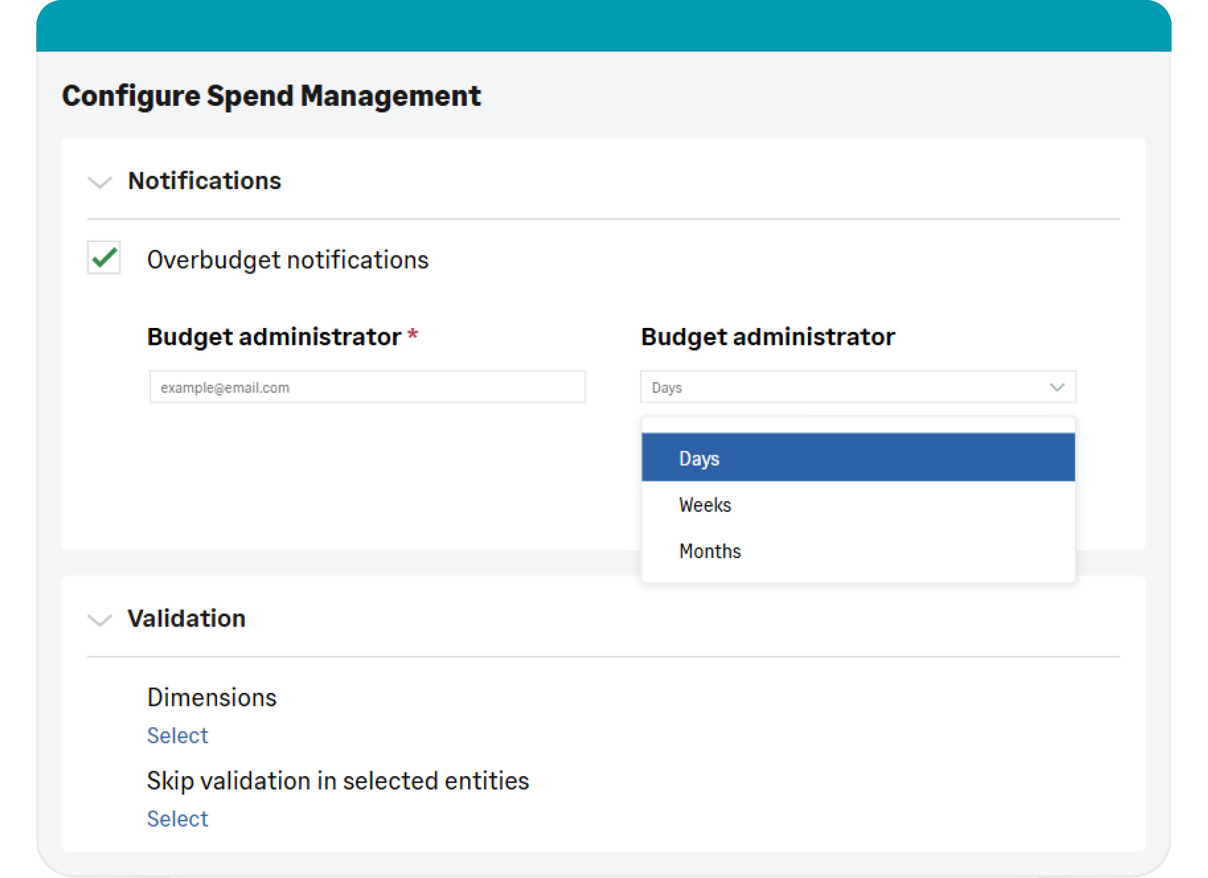1208x878 pixels.
Task: Collapse the Notifications section chevron
Action: point(100,182)
